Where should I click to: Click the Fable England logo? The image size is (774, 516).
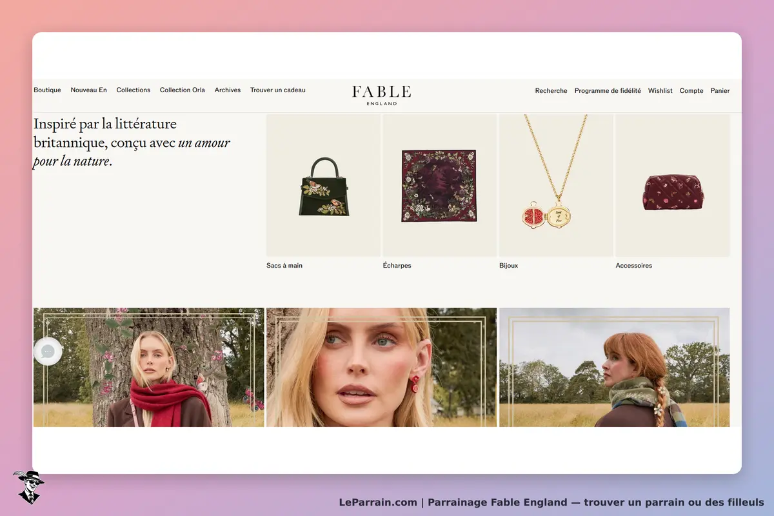381,94
